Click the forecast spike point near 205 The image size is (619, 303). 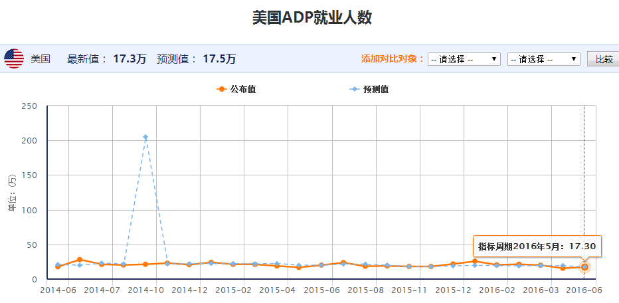pos(145,137)
